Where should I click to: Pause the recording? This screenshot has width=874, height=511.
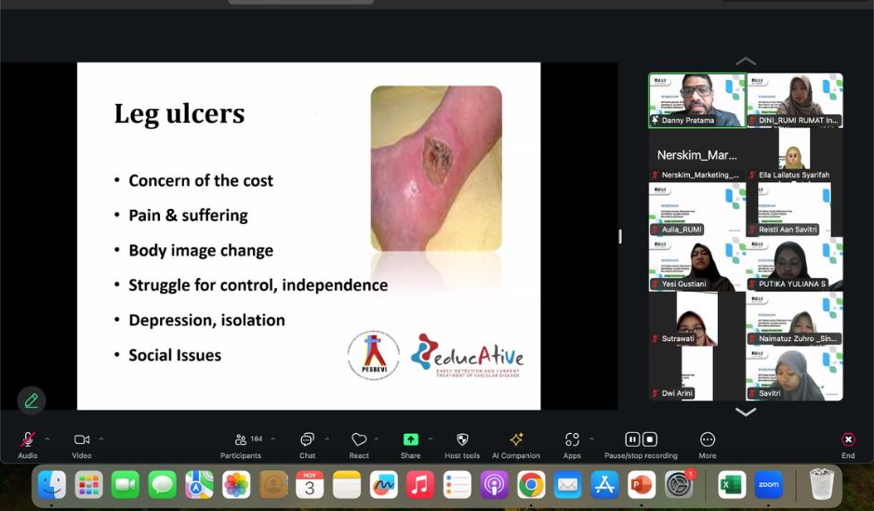click(632, 439)
